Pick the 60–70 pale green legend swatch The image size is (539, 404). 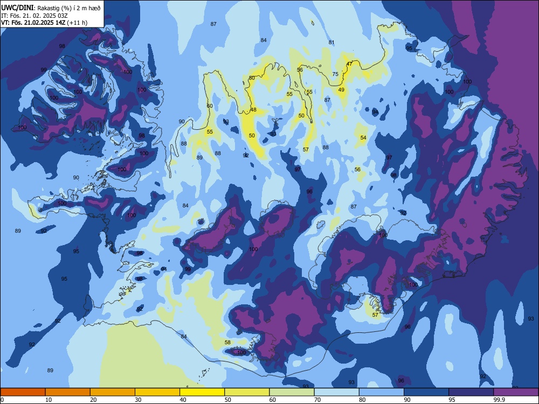point(292,392)
